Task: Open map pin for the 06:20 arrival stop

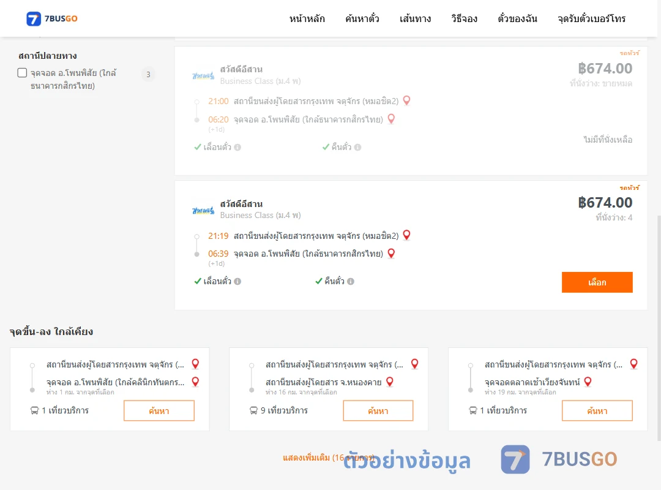Action: pyautogui.click(x=391, y=119)
